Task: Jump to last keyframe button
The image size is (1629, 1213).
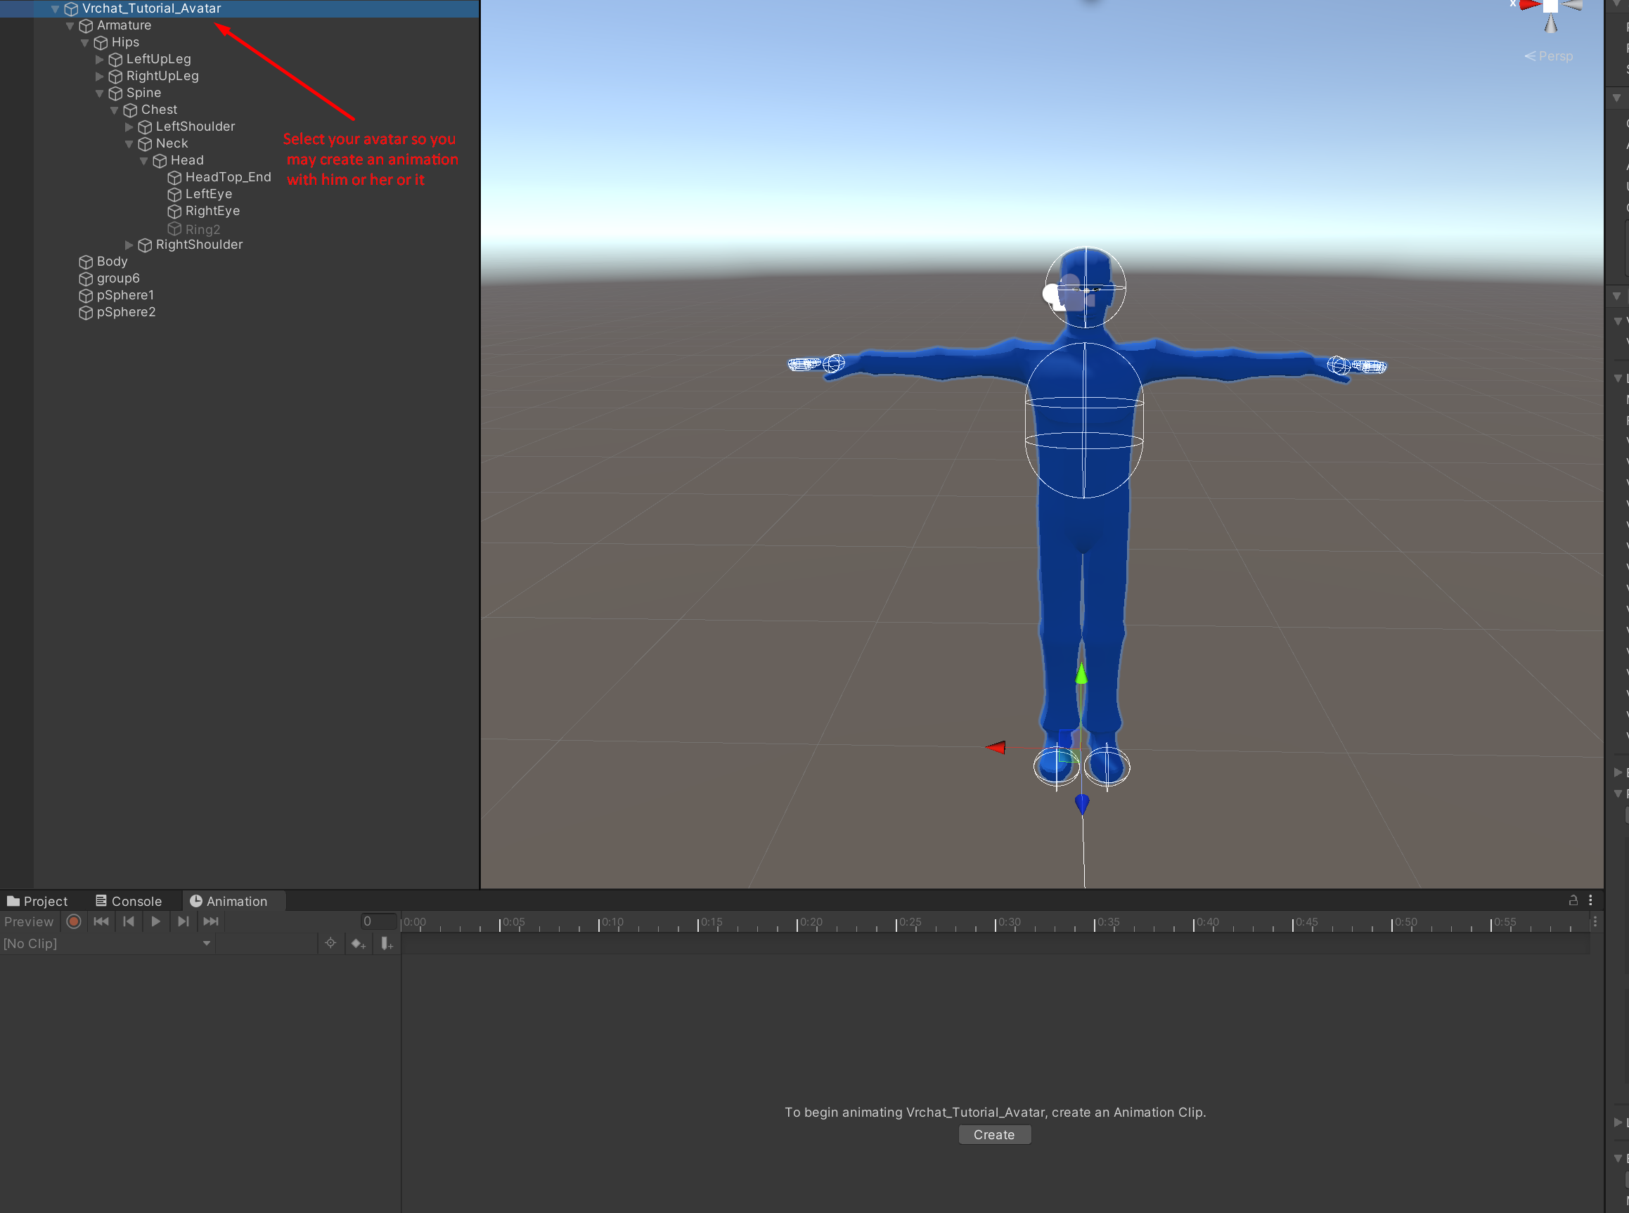Action: click(211, 921)
